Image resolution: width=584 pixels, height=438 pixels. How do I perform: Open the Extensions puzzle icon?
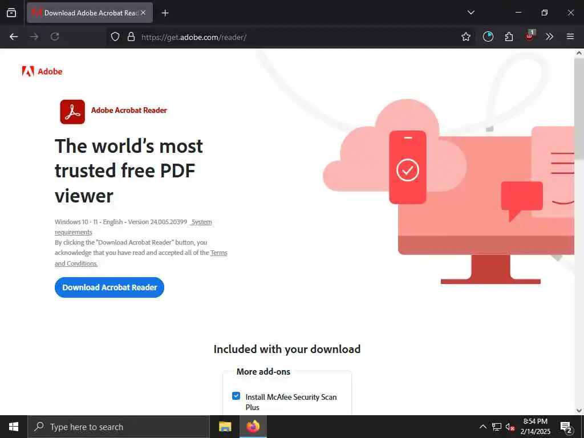click(x=509, y=36)
